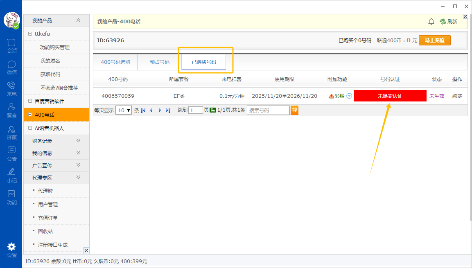Switch to the 预占号码 tab
Screen dimensions: 472x268
point(159,62)
